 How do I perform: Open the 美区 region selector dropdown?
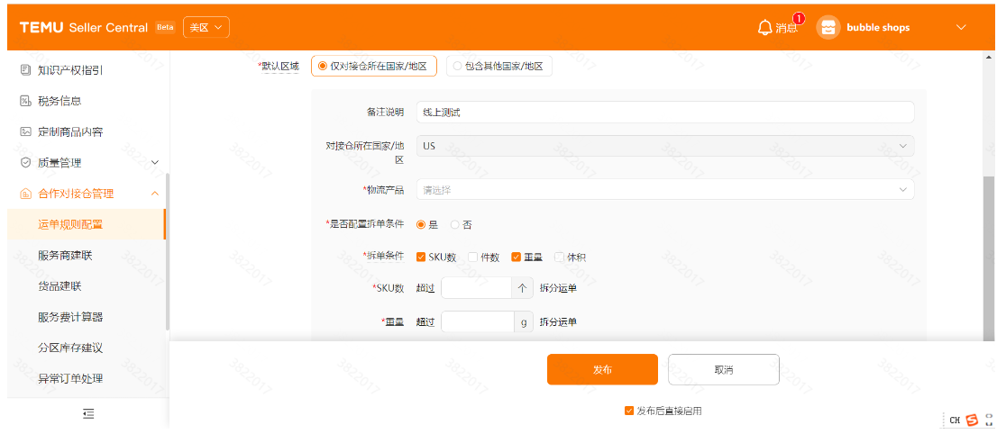[x=206, y=28]
